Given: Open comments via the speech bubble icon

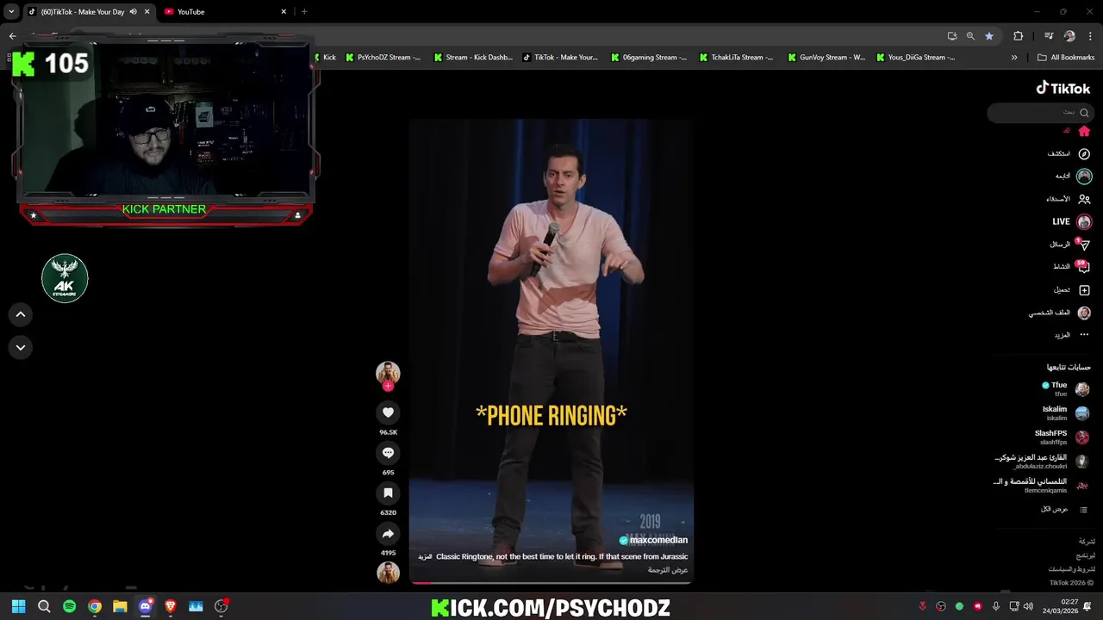Looking at the screenshot, I should (x=388, y=453).
